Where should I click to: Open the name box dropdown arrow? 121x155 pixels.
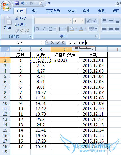(42, 43)
